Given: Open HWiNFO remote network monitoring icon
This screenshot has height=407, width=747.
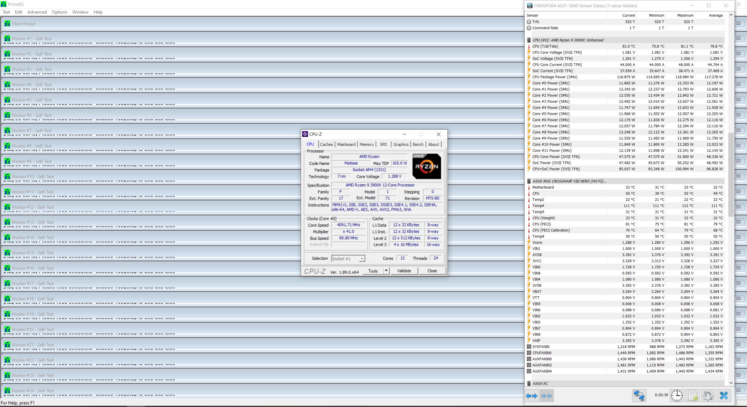Looking at the screenshot, I should (639, 396).
